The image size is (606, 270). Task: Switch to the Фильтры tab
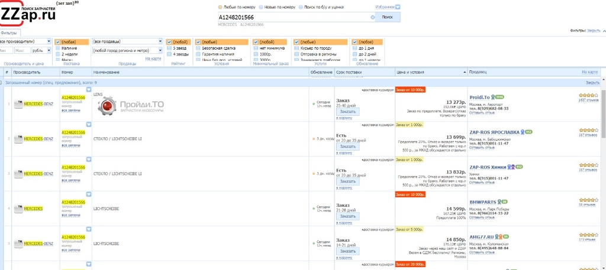[x=9, y=33]
